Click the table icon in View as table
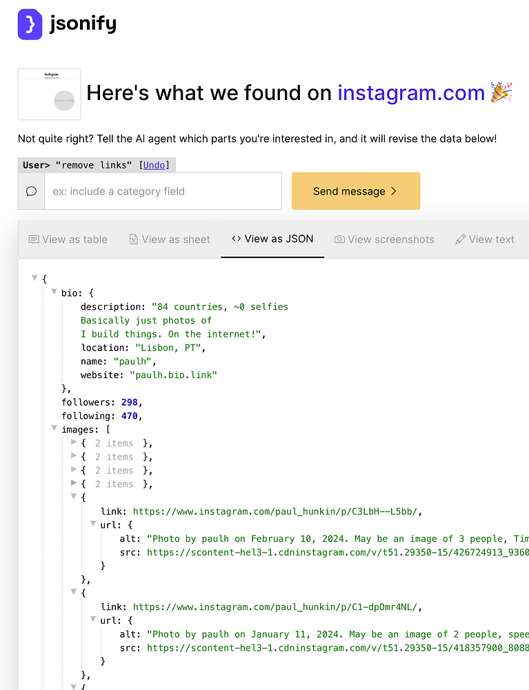The image size is (529, 690). 34,239
